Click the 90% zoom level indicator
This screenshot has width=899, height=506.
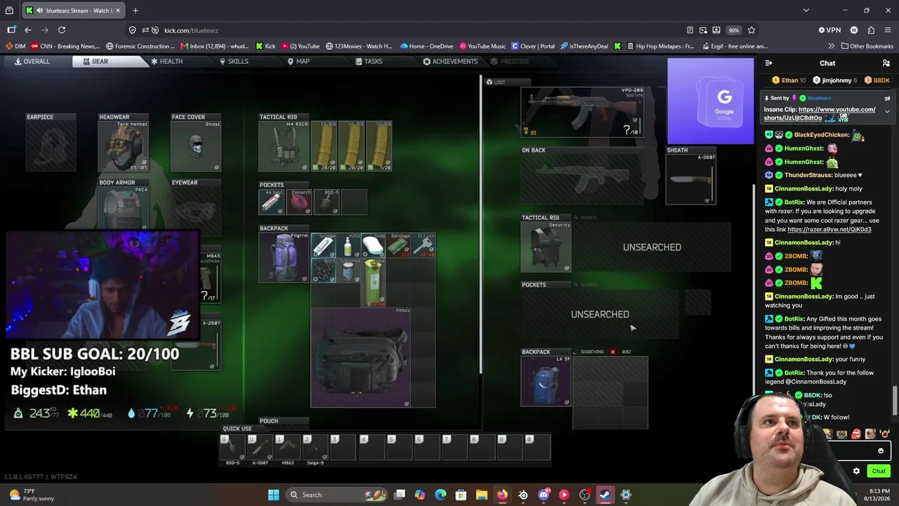pyautogui.click(x=733, y=30)
